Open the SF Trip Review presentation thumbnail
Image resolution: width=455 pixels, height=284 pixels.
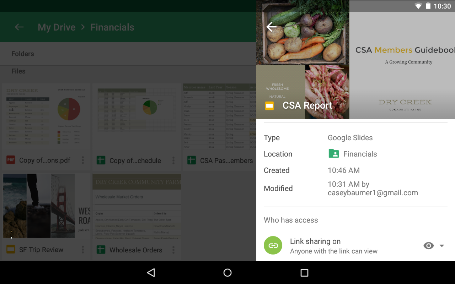(x=46, y=206)
